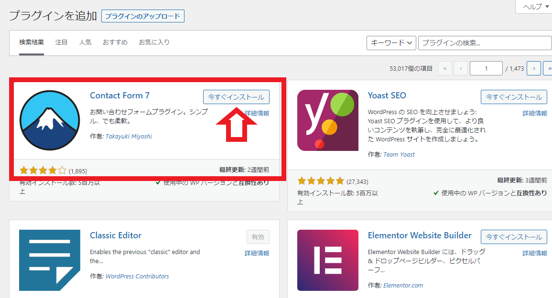Open the Classic Editor title link
Image resolution: width=552 pixels, height=298 pixels.
coord(116,235)
